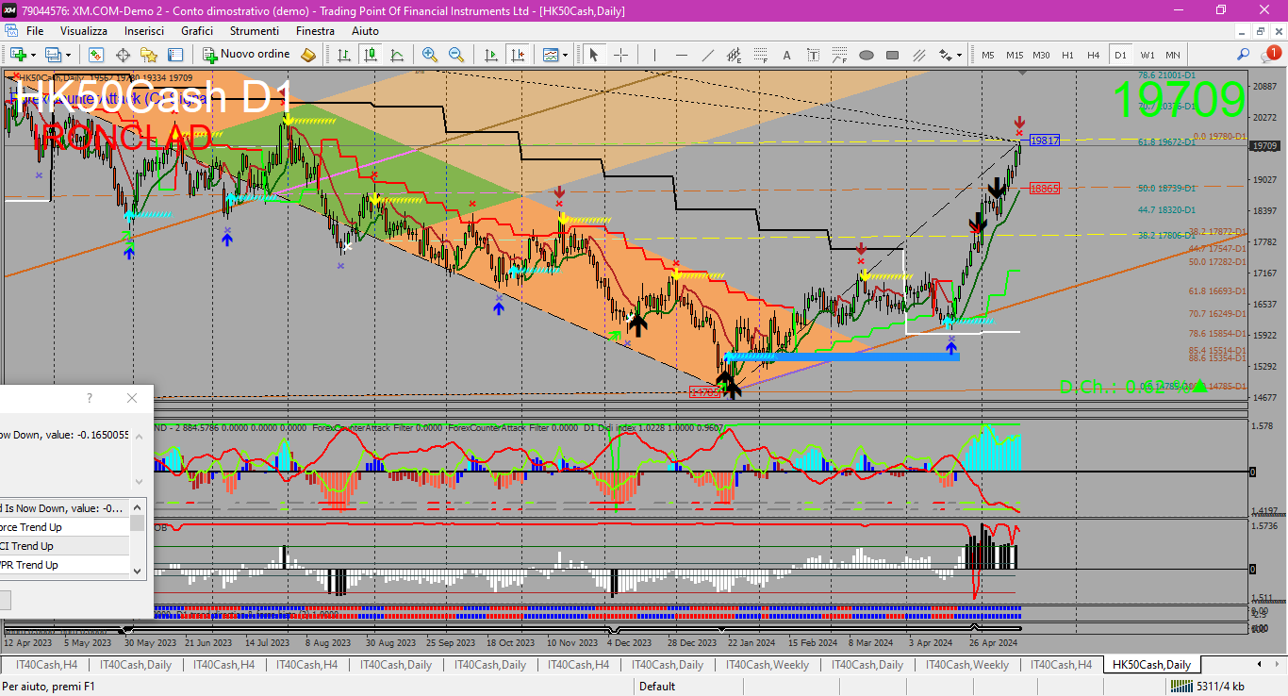Image resolution: width=1288 pixels, height=696 pixels.
Task: Open the new chart toolbar icon
Action: pos(18,55)
